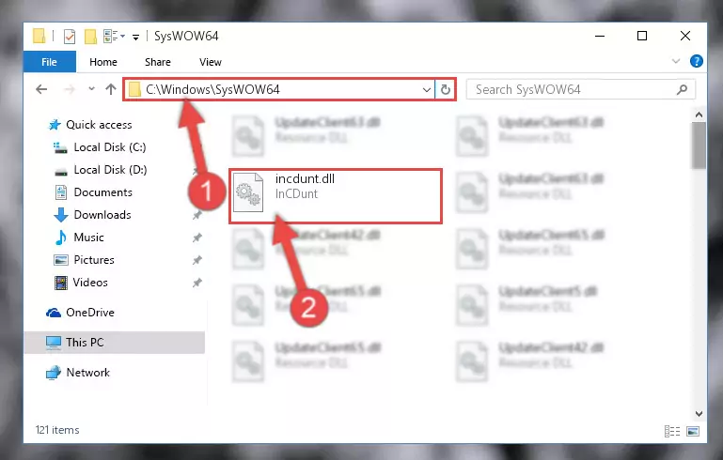This screenshot has height=460, width=723.
Task: Select the incdunt.dll file
Action: 336,196
